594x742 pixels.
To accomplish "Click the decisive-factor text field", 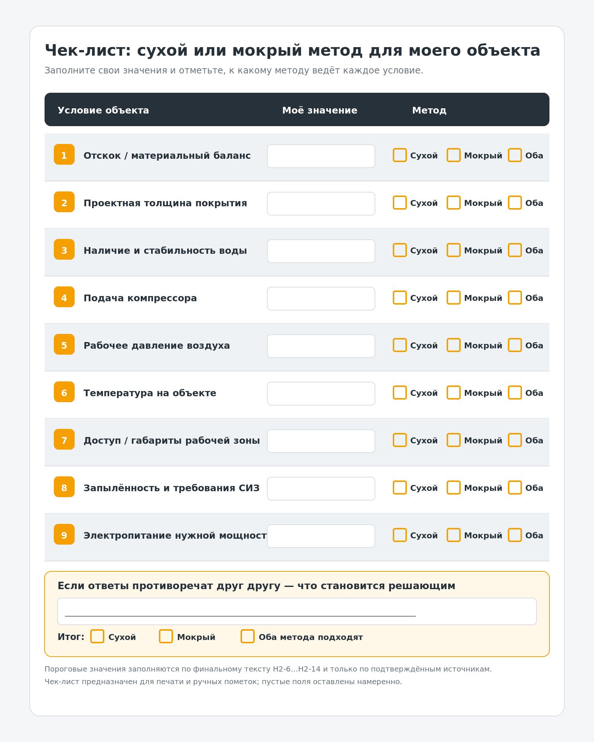I will (297, 611).
